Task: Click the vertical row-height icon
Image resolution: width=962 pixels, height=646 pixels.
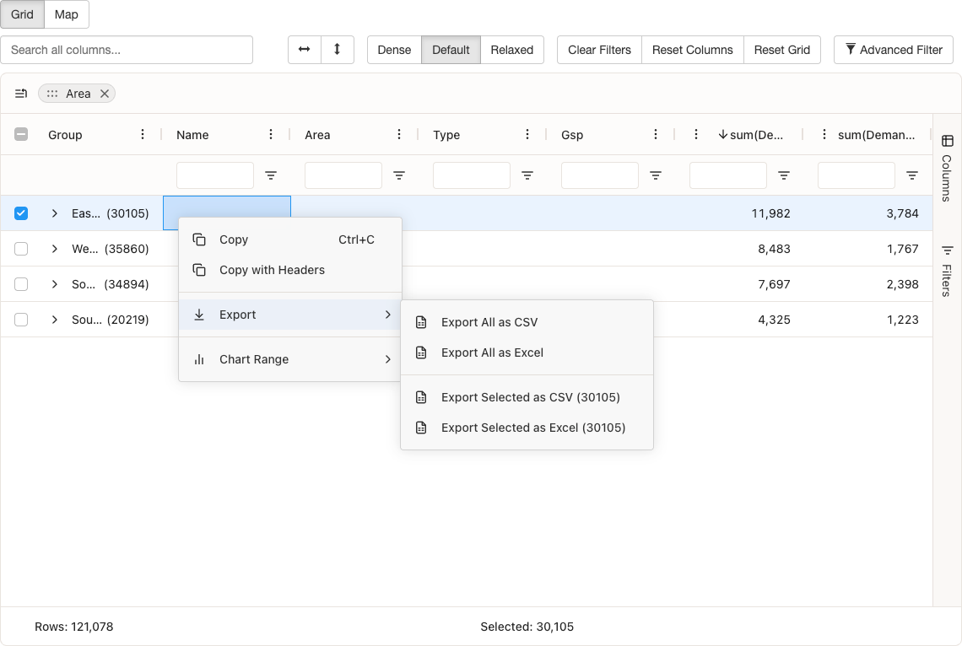Action: 338,50
